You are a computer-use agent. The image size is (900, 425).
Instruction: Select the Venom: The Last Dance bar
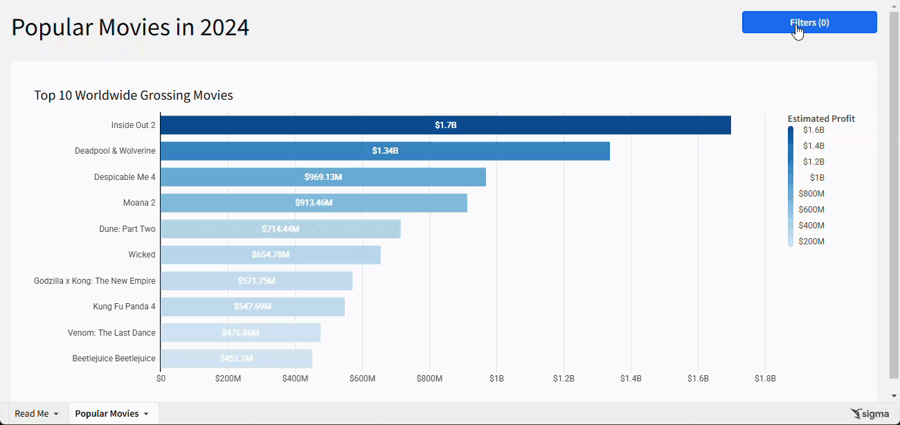point(240,333)
